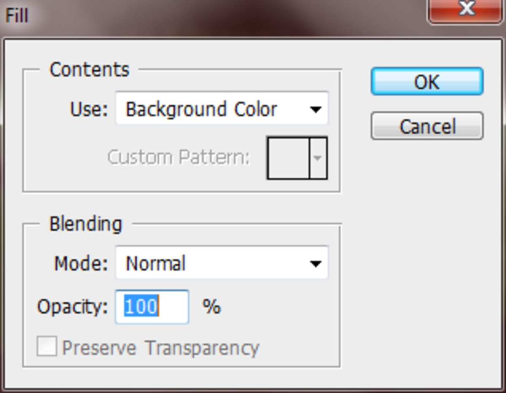Click the Opacity value field
This screenshot has width=506, height=393.
click(151, 307)
